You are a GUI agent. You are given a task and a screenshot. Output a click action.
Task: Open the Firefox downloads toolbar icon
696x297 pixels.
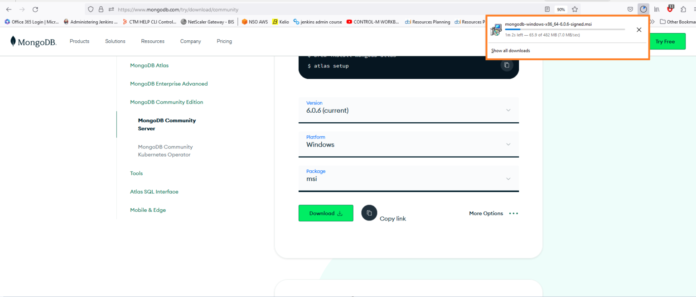coord(643,9)
